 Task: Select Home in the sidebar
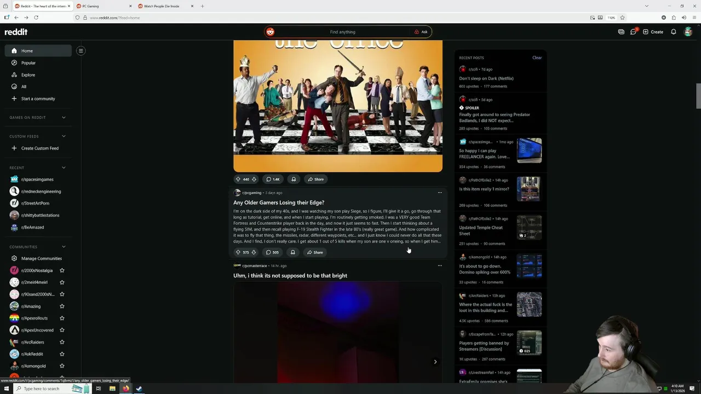[38, 51]
